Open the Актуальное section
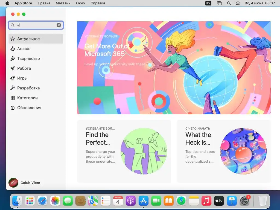Screen dimensions: 280x210 point(36,39)
